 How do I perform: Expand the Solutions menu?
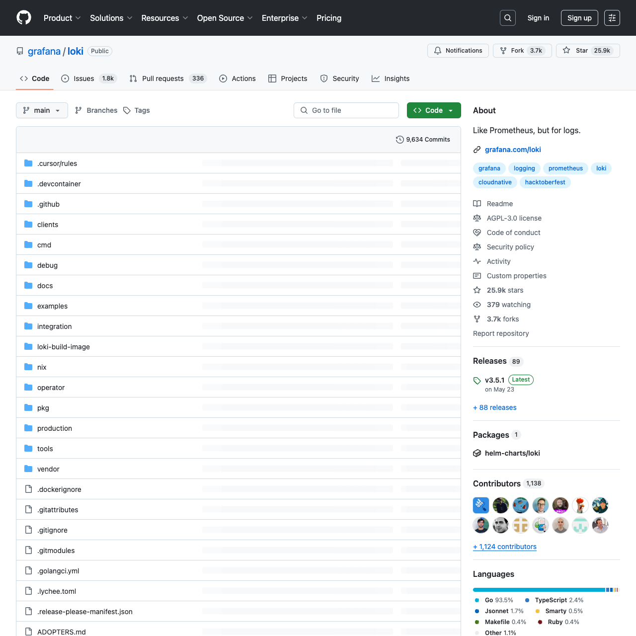point(111,18)
